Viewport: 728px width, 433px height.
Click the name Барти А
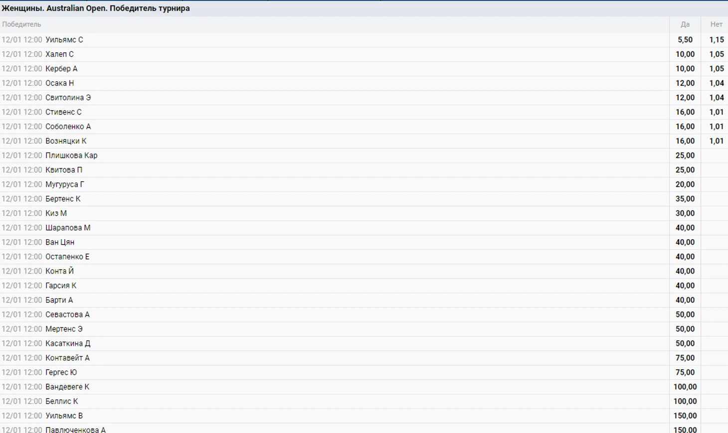pos(59,300)
